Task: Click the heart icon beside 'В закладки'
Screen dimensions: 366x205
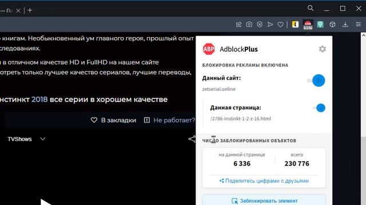Action: [94, 120]
